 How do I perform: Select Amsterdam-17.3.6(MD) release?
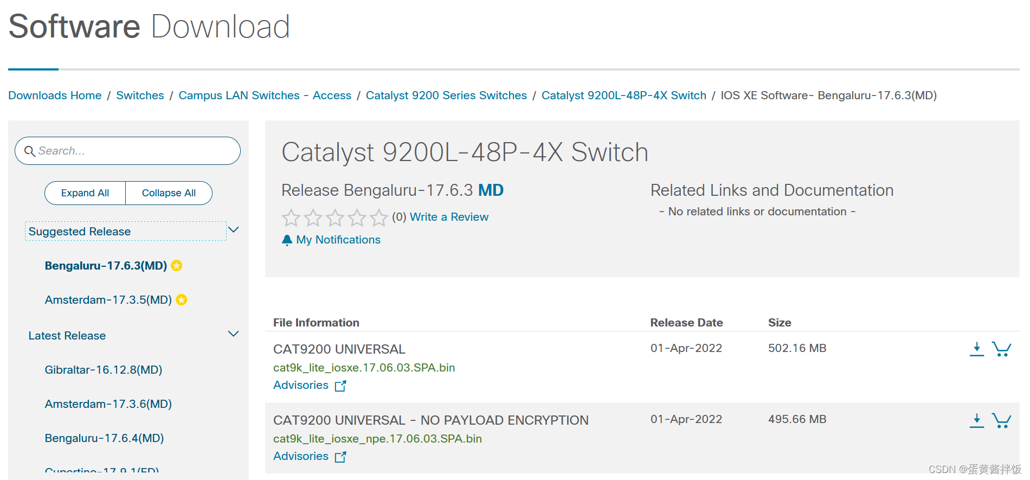108,404
